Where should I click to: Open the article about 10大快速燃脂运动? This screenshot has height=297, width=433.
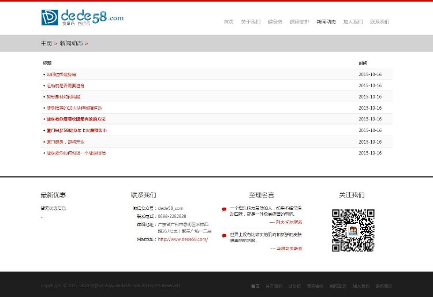[x=74, y=108]
